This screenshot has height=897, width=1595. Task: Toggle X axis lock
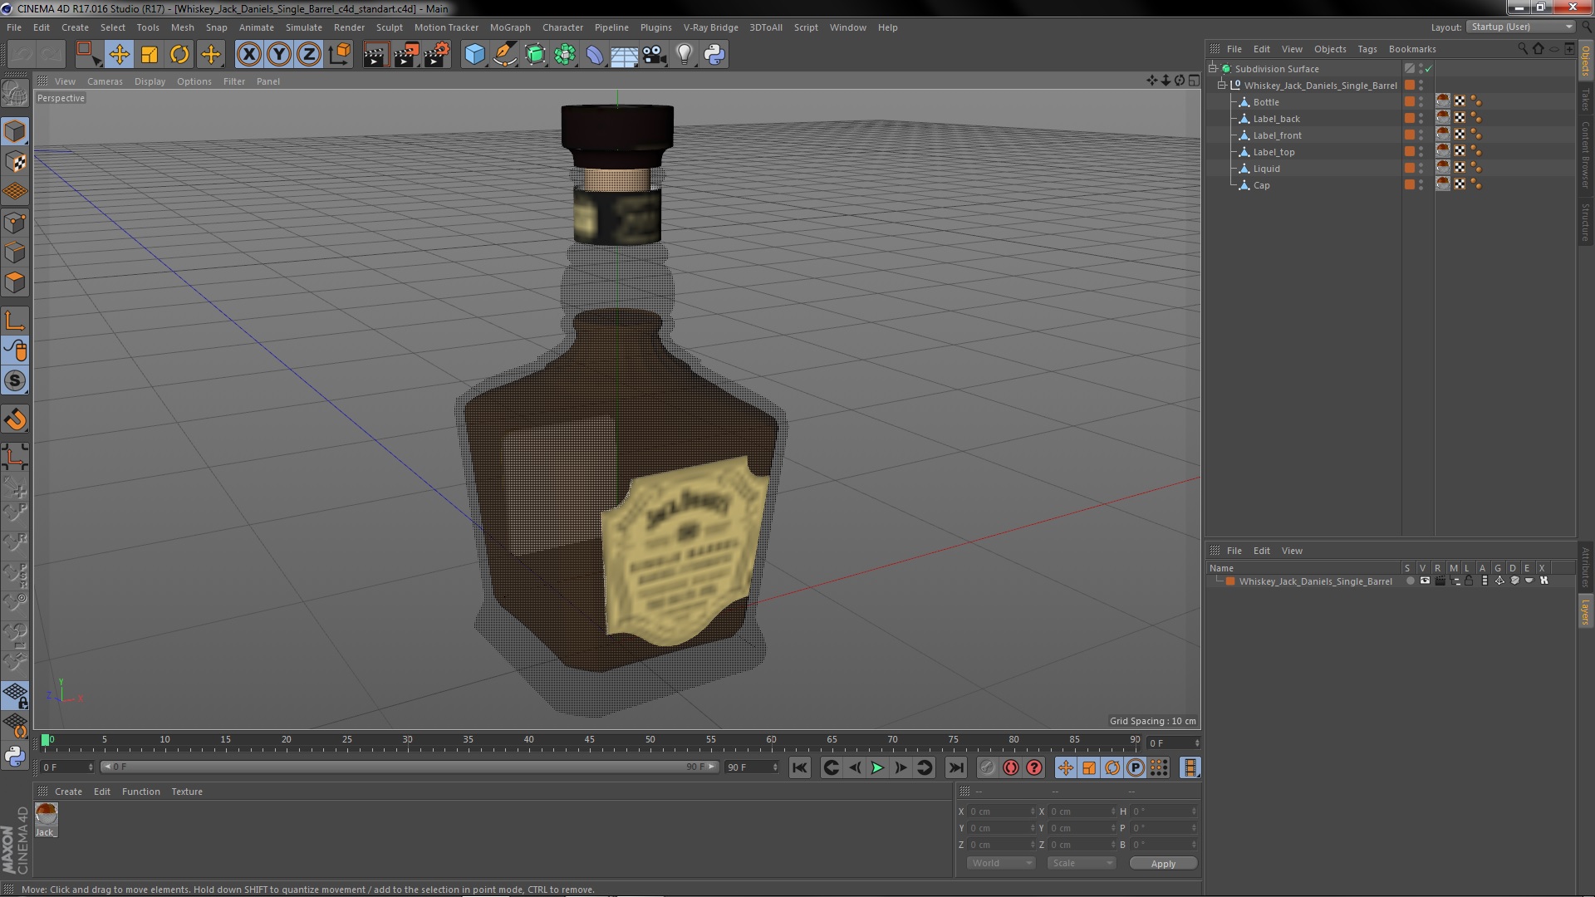tap(248, 55)
